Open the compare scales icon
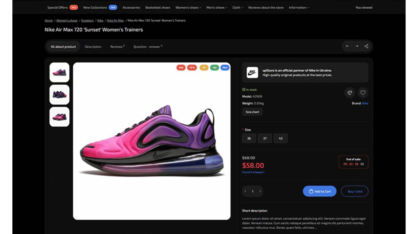 [349, 93]
